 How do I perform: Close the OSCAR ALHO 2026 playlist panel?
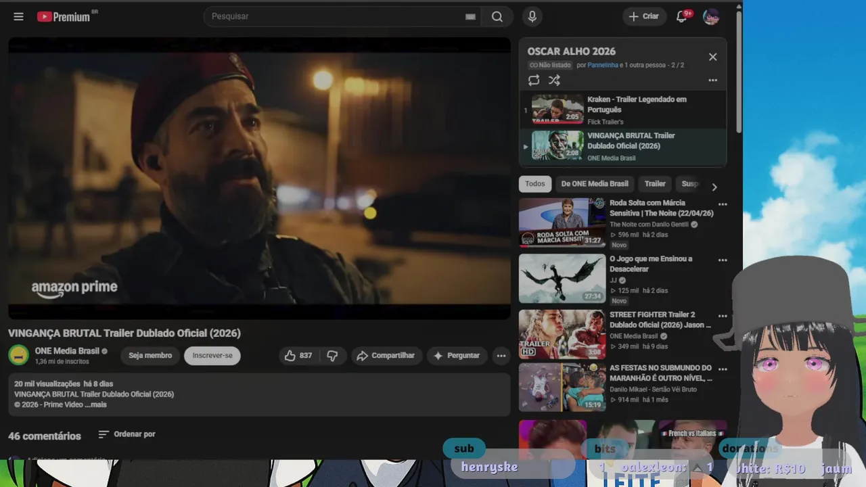coord(712,57)
